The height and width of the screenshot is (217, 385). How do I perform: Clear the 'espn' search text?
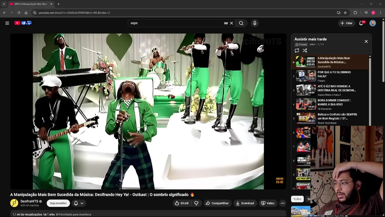[x=232, y=23]
